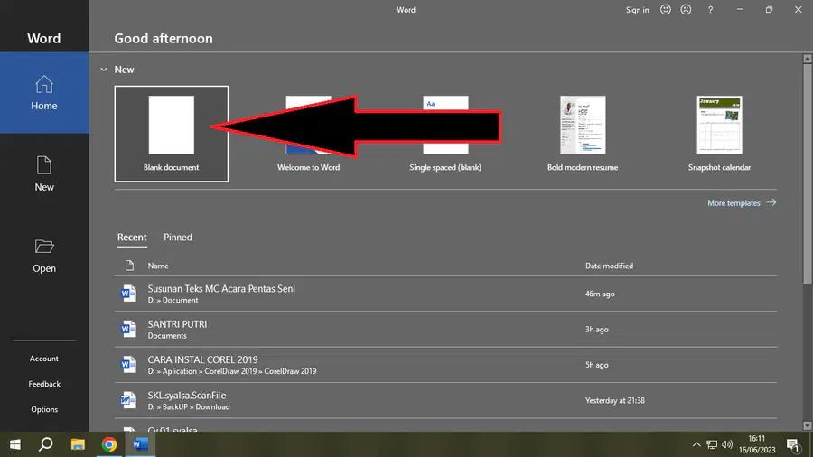Open the volume speaker tray icon
The width and height of the screenshot is (813, 457).
727,444
